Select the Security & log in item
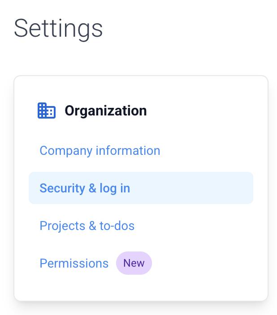 click(141, 188)
